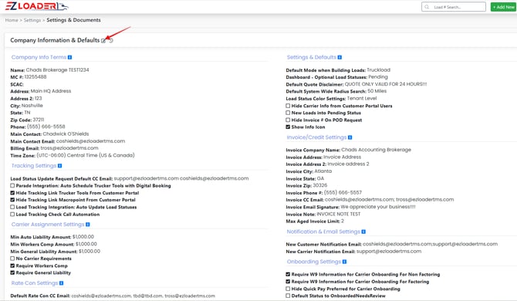Open edit icon beside Company Information & Defaults
This screenshot has height=301, width=517.
[x=103, y=41]
